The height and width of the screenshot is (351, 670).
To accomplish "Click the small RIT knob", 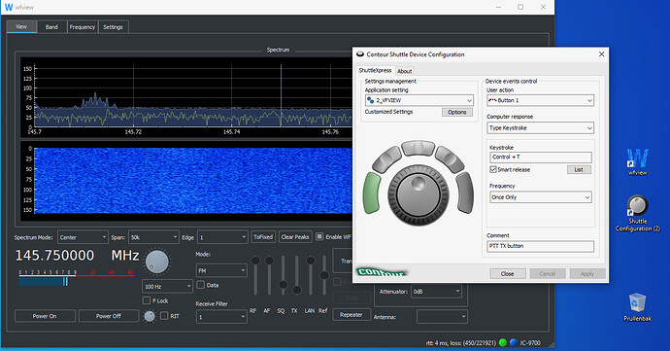I will coord(150,316).
